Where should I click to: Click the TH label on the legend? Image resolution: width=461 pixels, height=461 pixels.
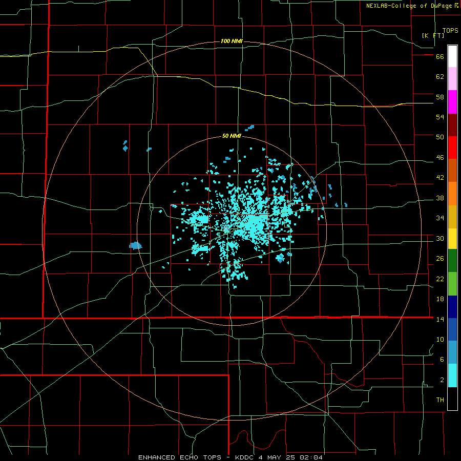(x=440, y=400)
